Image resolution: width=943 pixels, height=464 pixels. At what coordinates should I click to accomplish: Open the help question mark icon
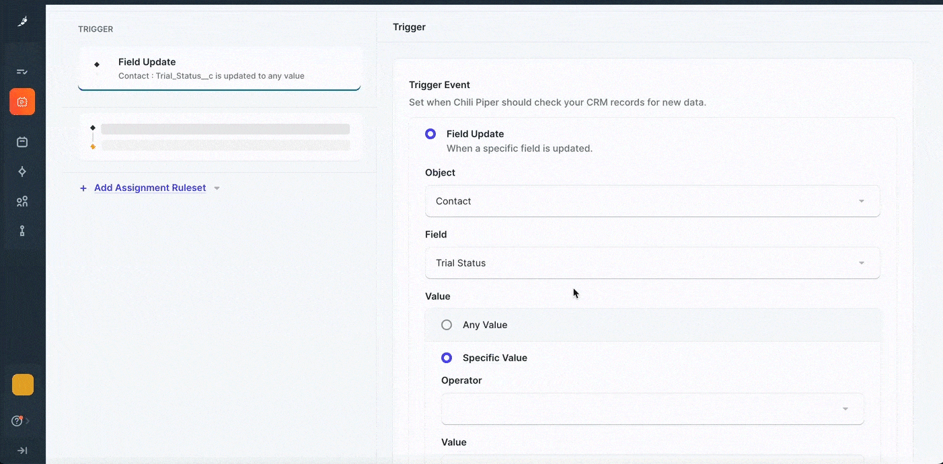click(x=17, y=421)
